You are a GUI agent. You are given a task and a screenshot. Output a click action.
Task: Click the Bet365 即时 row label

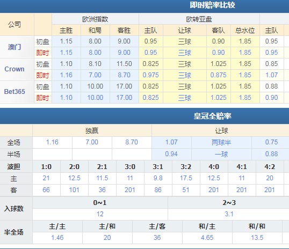tap(42, 98)
